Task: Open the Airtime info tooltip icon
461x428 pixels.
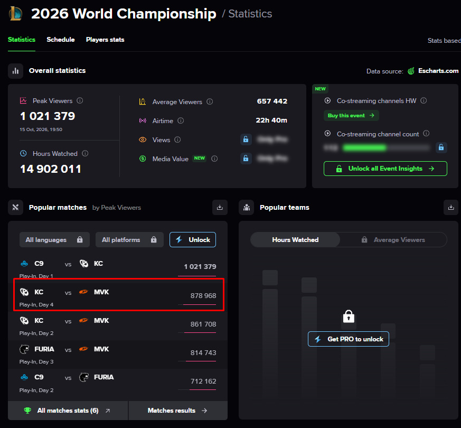Action: [x=181, y=120]
